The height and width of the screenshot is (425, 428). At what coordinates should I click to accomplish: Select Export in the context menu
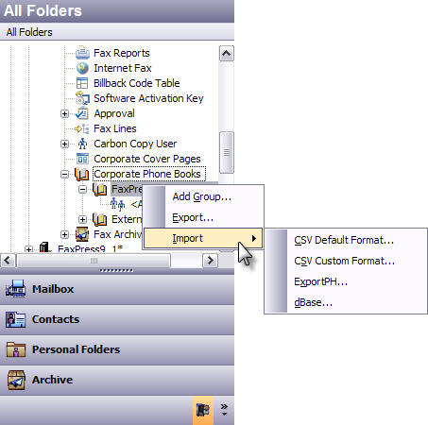coord(203,217)
